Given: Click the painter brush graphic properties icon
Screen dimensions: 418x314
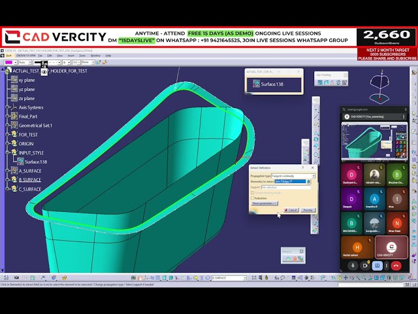Looking at the screenshot, I should (x=99, y=62).
